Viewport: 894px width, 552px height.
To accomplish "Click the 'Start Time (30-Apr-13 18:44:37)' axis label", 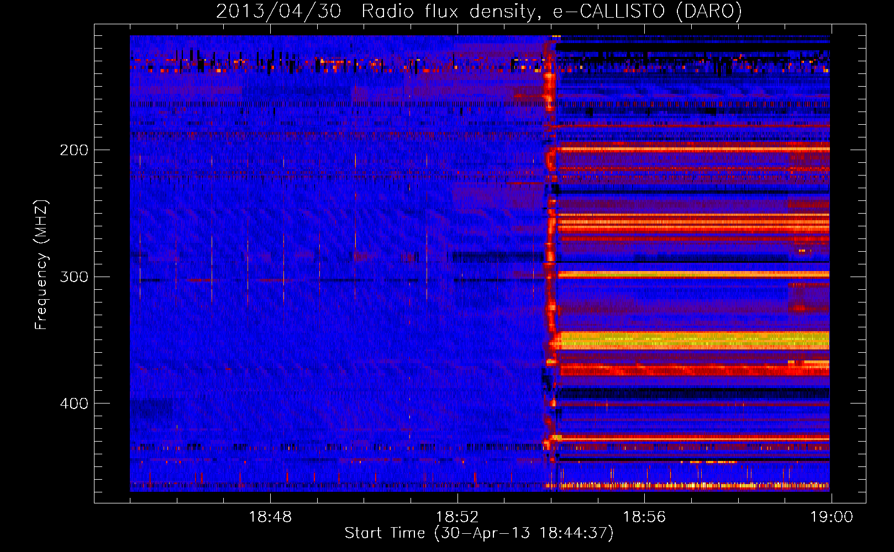I will [x=479, y=533].
